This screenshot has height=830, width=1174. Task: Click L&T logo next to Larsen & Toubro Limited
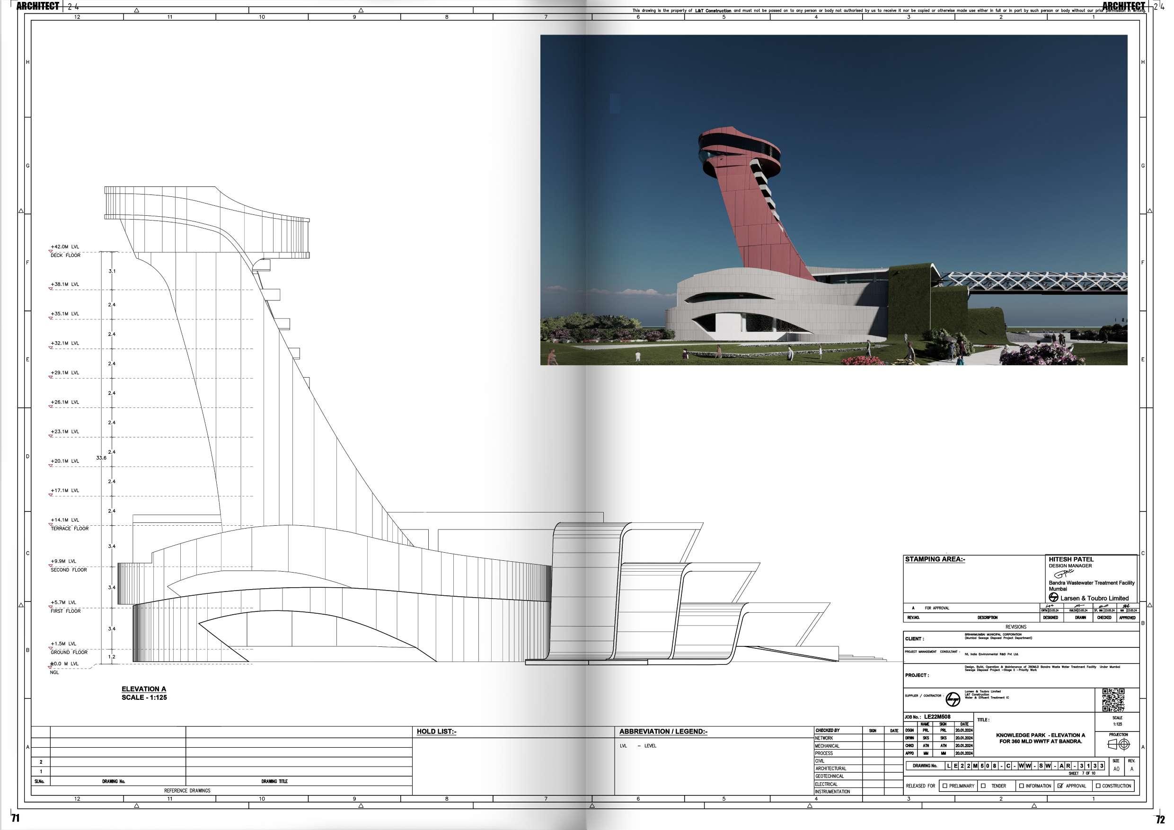click(1053, 597)
